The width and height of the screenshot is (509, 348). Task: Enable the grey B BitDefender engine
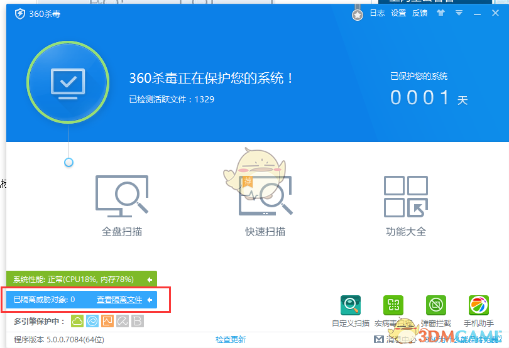(x=138, y=321)
